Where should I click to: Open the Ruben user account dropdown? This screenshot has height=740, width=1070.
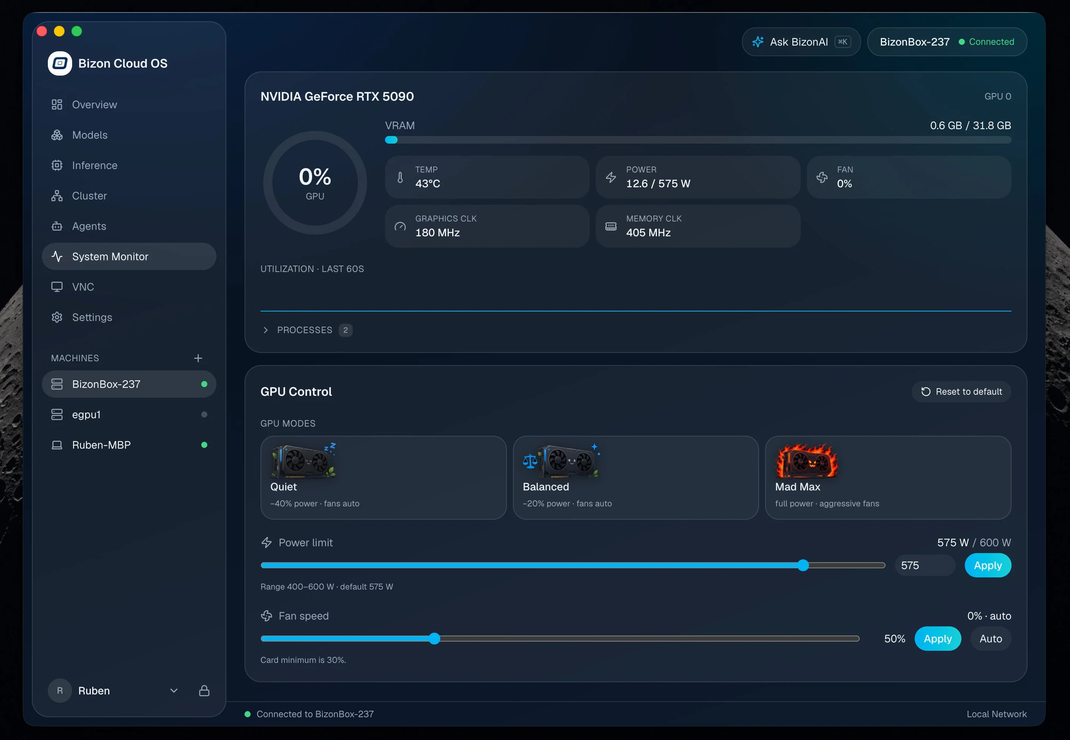point(174,690)
